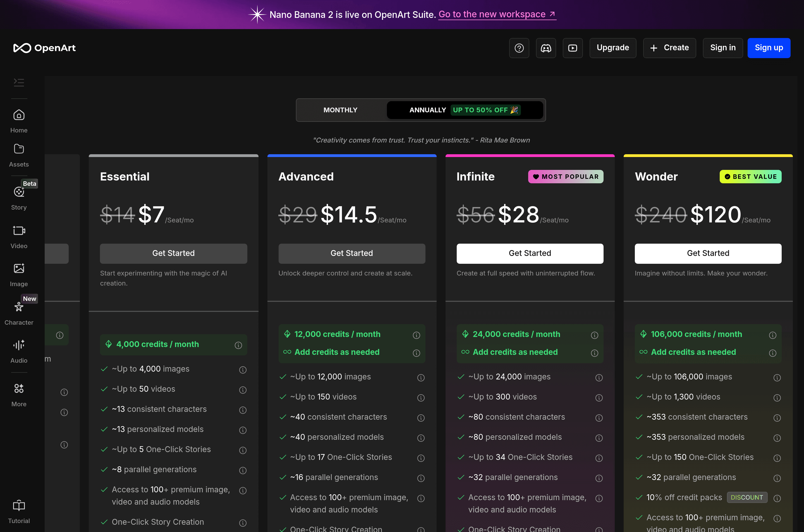Open Tutorial in sidebar
Image resolution: width=804 pixels, height=532 pixels.
click(x=19, y=512)
